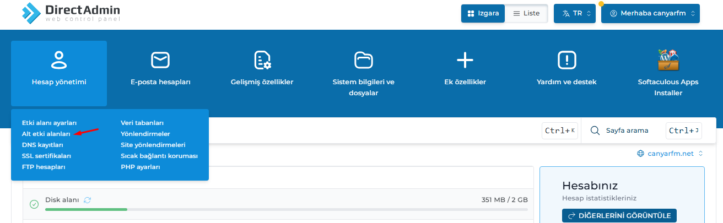The width and height of the screenshot is (723, 223).
Task: Click the DirectAdmin logo
Action: [70, 13]
